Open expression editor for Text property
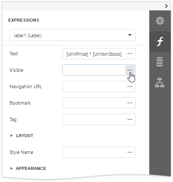This screenshot has width=173, height=182. pos(130,54)
